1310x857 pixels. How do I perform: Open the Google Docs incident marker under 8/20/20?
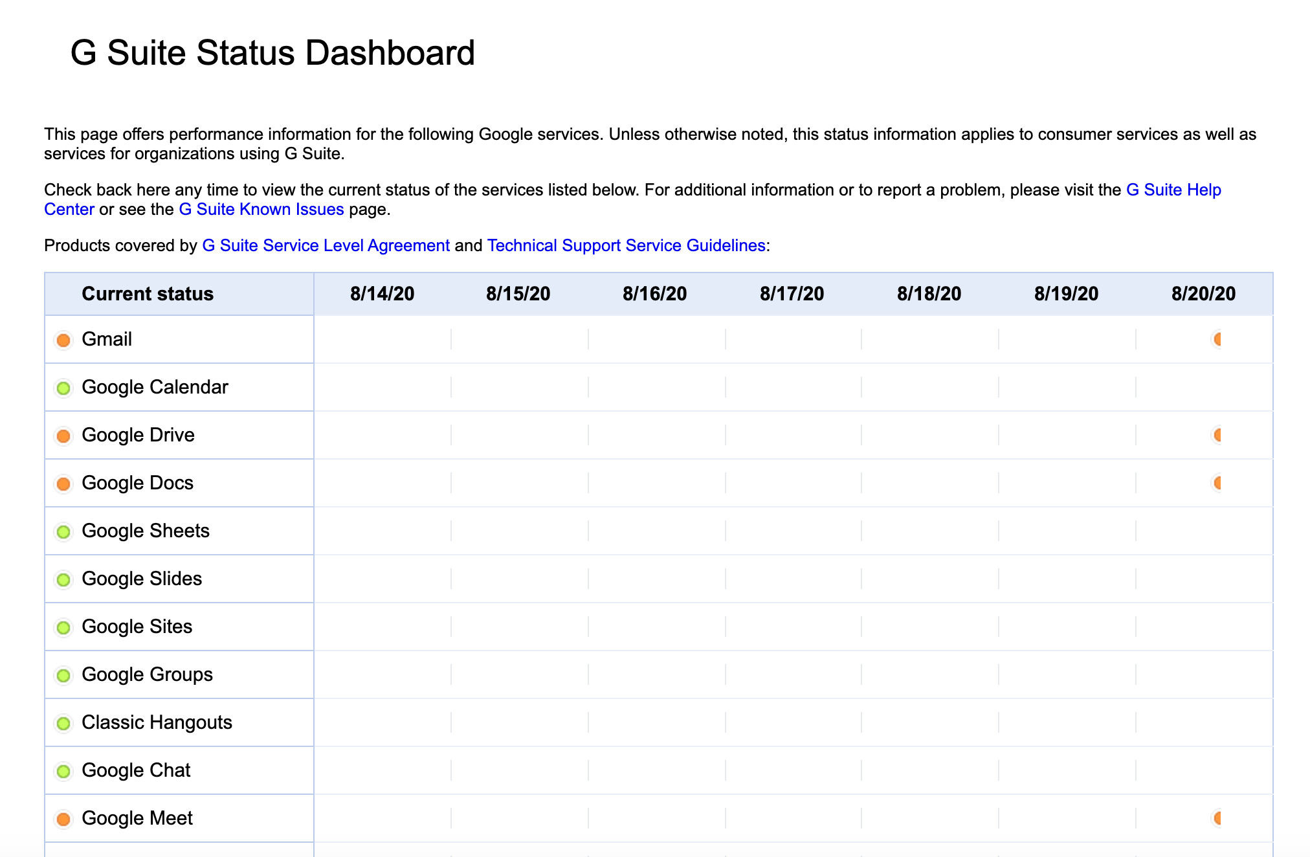coord(1217,483)
